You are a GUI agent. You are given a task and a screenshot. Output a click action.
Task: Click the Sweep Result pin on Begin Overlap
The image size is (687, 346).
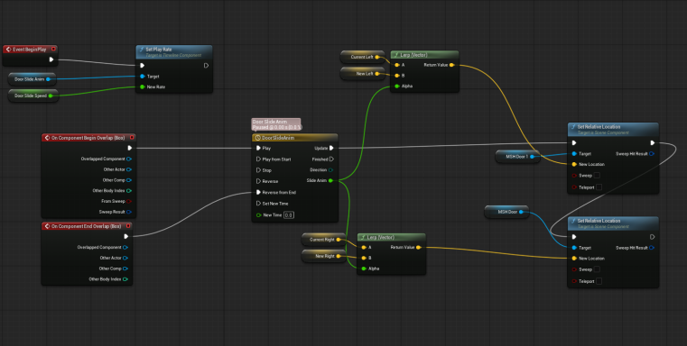click(x=129, y=212)
